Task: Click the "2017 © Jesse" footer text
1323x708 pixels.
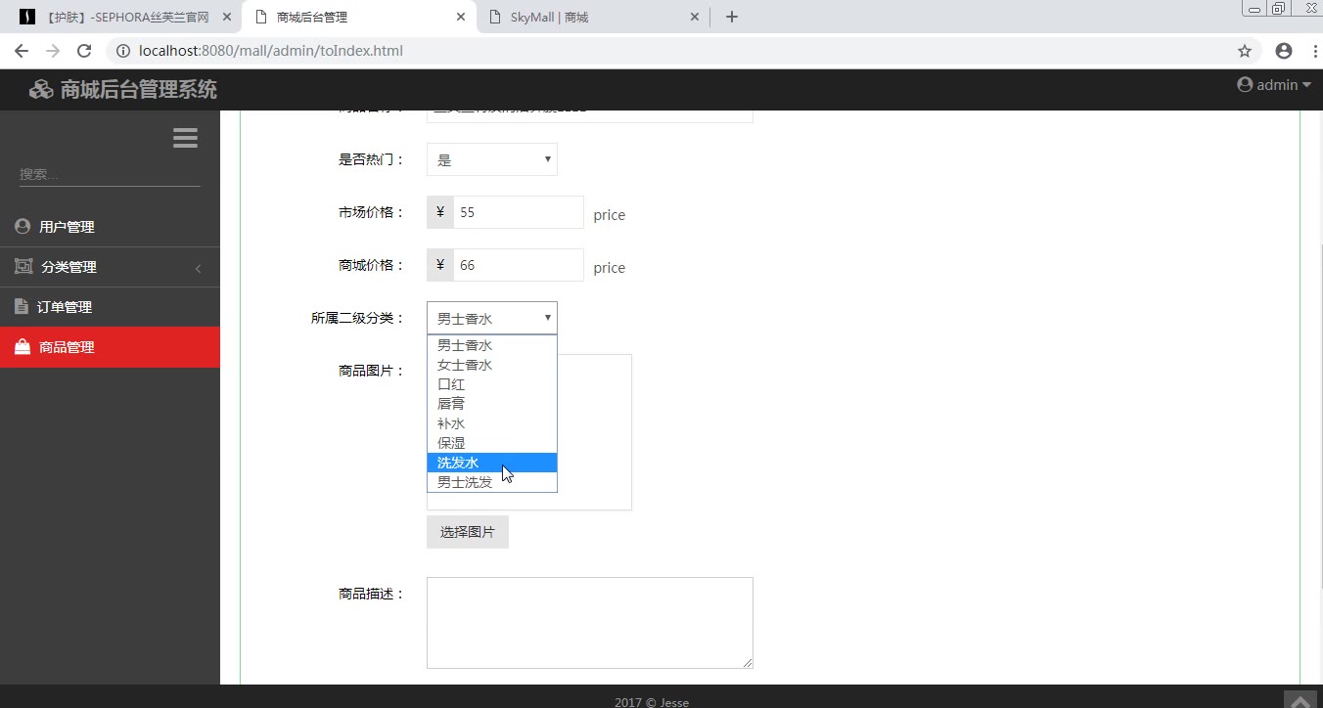Action: tap(652, 702)
